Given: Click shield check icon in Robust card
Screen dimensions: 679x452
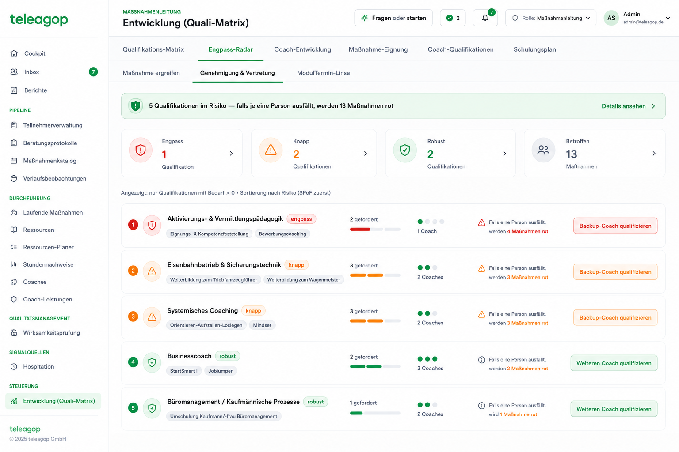Looking at the screenshot, I should pos(405,150).
